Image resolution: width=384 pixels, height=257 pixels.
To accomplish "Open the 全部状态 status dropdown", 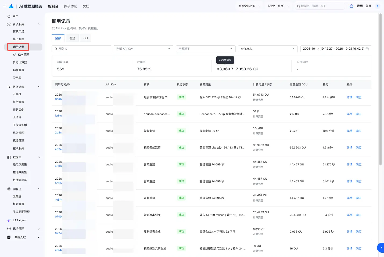I will point(268,49).
